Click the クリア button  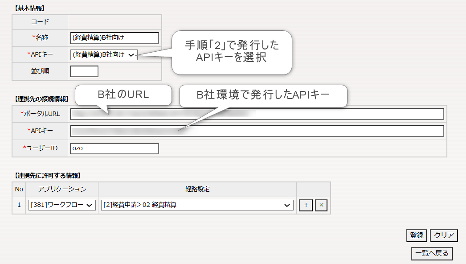(x=444, y=235)
